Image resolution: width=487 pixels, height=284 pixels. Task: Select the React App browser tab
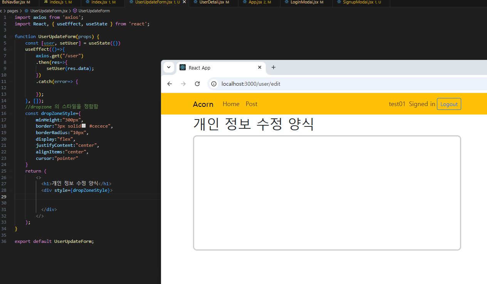click(221, 68)
